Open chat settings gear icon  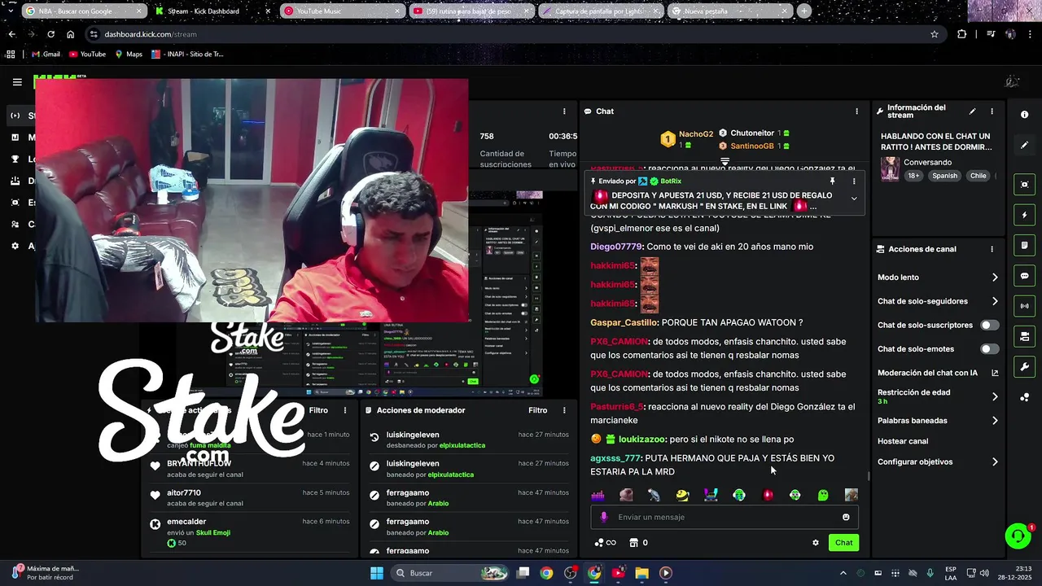click(x=816, y=543)
